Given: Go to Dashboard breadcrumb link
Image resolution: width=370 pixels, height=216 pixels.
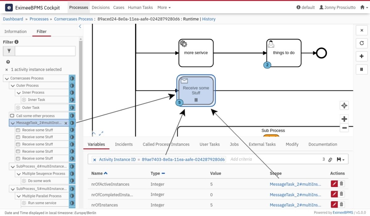Looking at the screenshot, I should [13, 19].
